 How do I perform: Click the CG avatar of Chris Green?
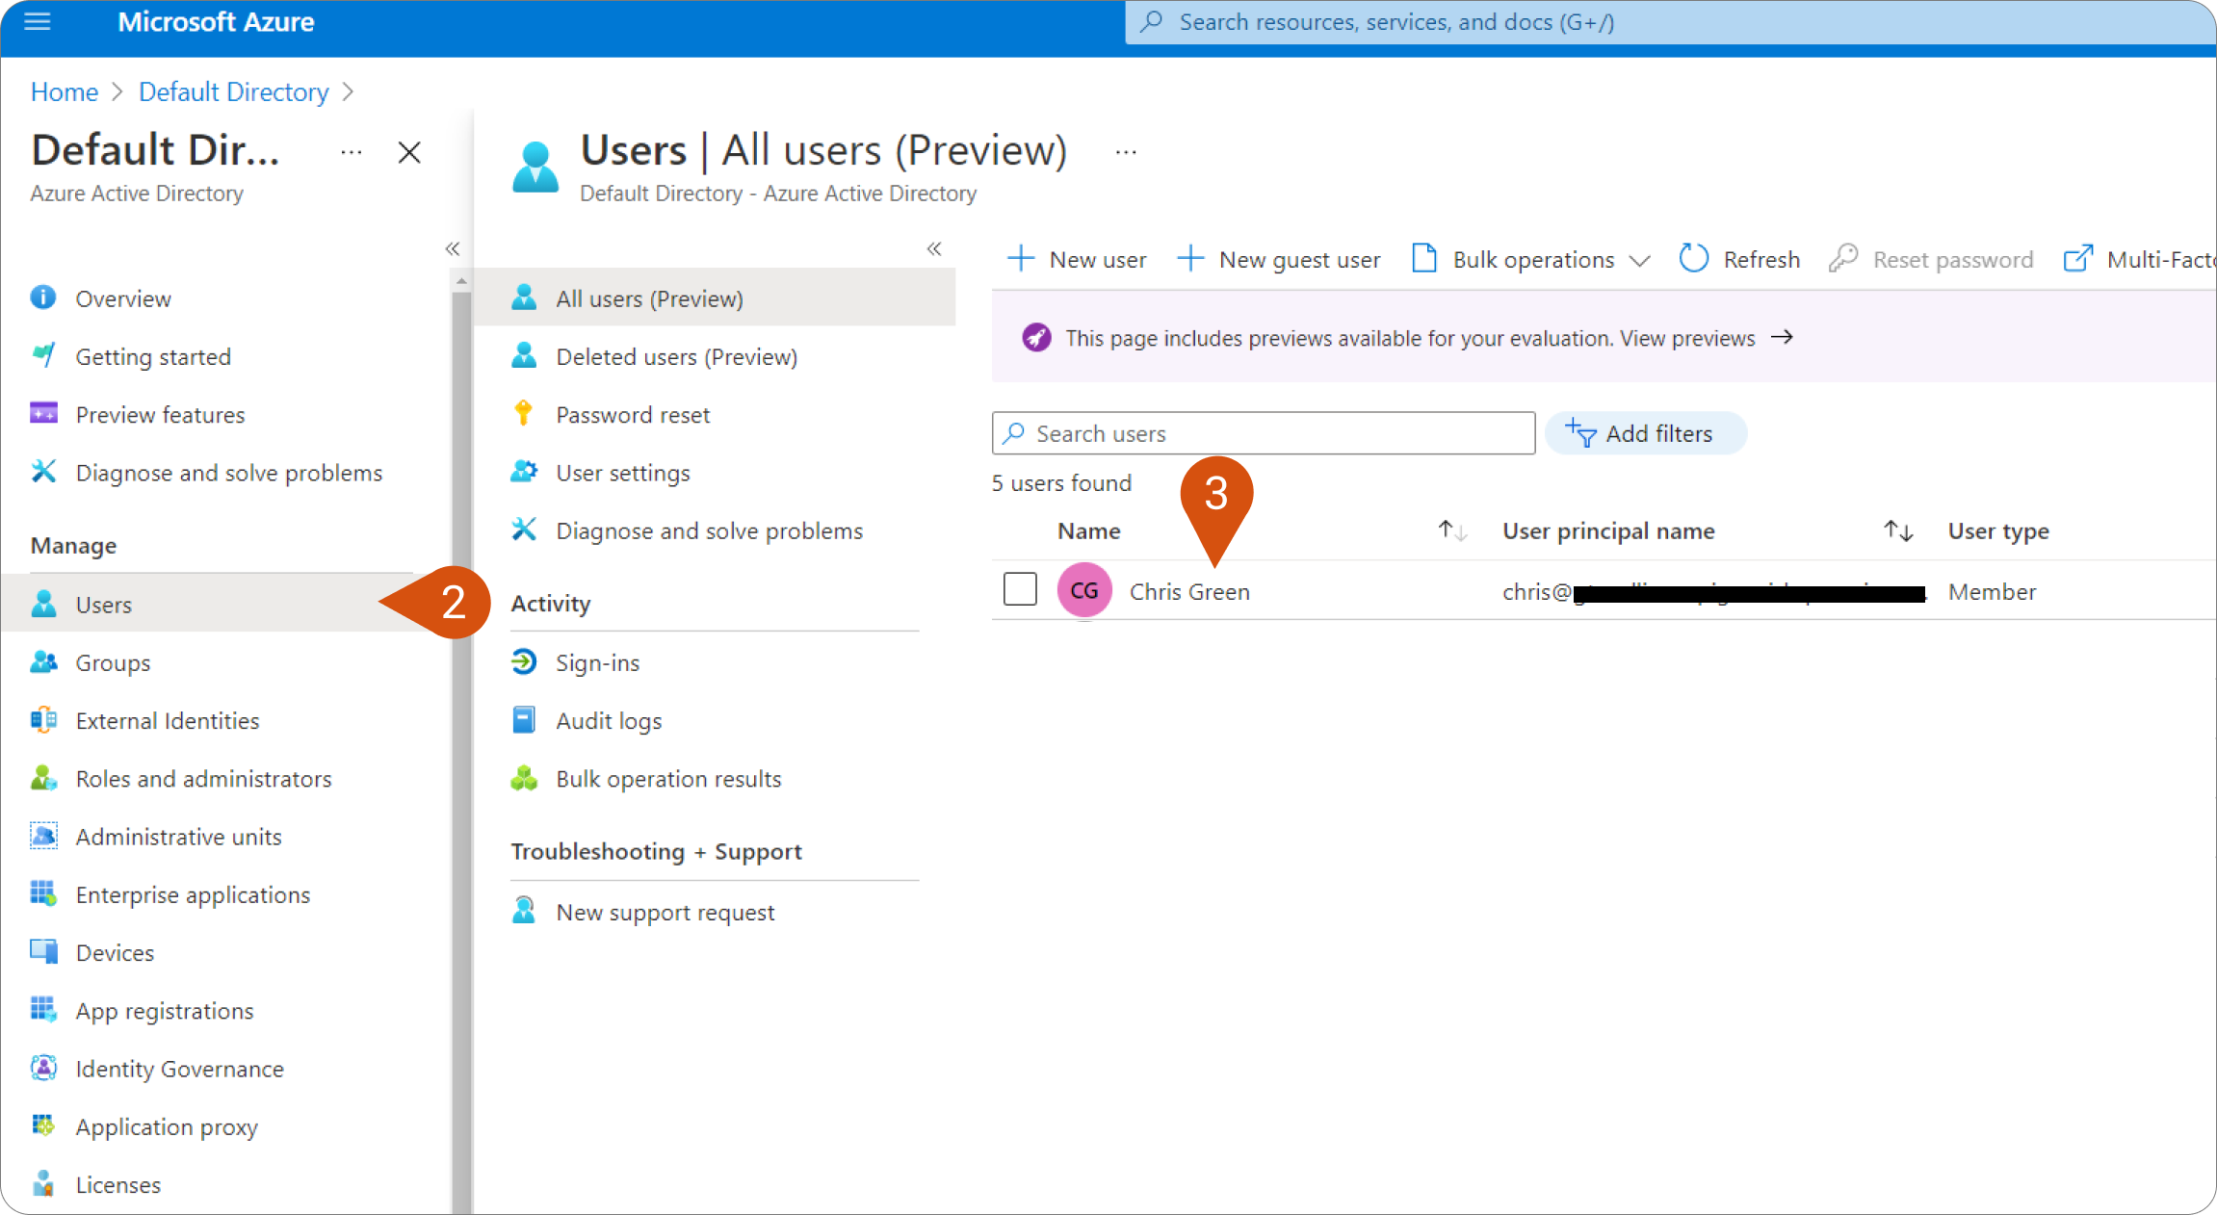(x=1083, y=590)
